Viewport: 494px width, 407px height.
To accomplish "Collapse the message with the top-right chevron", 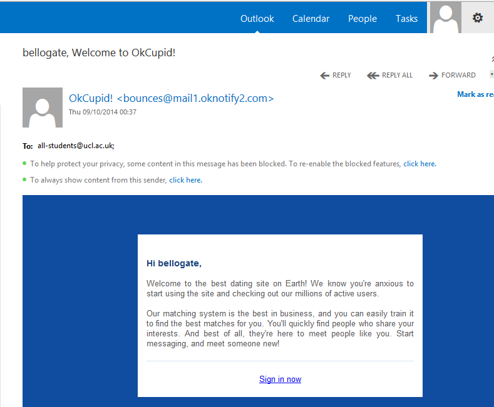I will coord(491,58).
